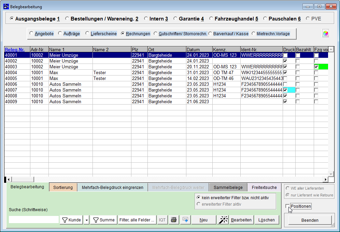Click the horizontal scrollbar thumb
Image resolution: width=340 pixels, height=232 pixels.
coord(23,179)
